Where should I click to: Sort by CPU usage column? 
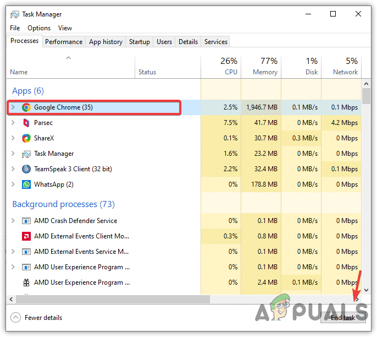click(221, 67)
